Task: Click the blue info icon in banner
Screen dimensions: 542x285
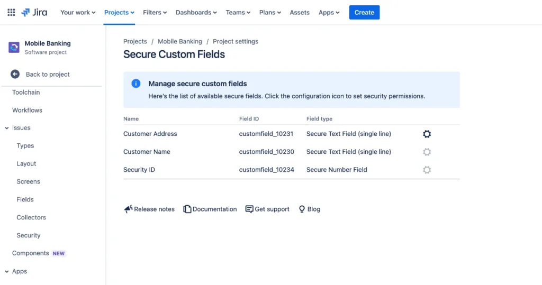Action: pos(136,84)
